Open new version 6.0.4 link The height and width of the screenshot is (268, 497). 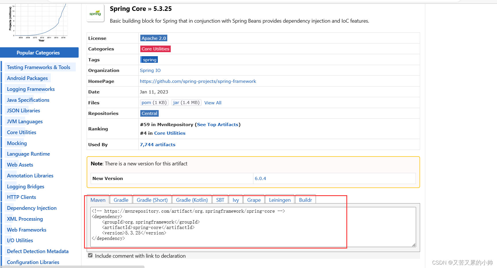[x=260, y=178]
